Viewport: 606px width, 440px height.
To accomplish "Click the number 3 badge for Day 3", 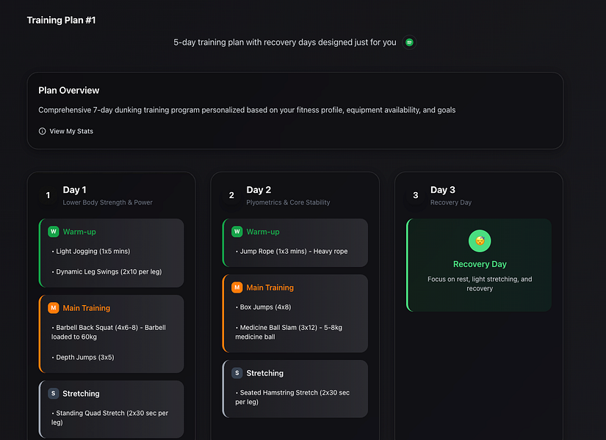I will coord(415,195).
